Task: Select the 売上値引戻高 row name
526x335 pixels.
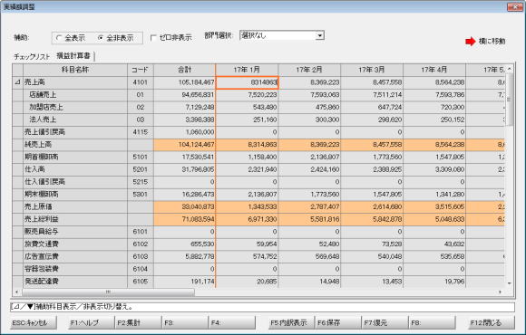Action: click(44, 132)
